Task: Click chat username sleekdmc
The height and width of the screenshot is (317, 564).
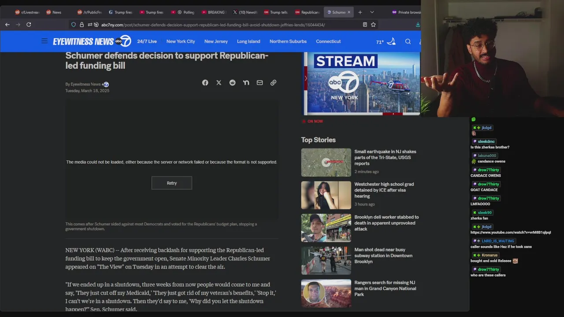Action: [x=486, y=141]
